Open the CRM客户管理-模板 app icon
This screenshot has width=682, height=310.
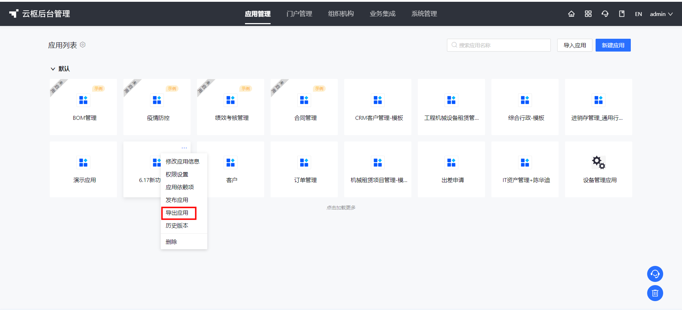[x=378, y=100]
